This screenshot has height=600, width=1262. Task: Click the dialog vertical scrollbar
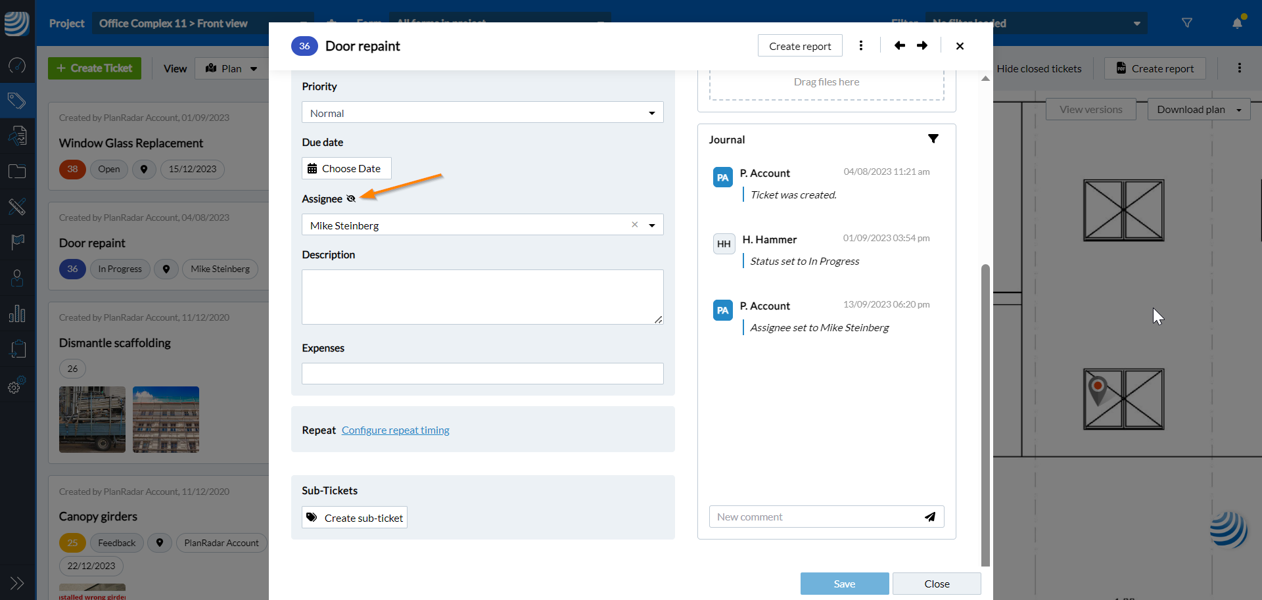tap(985, 414)
